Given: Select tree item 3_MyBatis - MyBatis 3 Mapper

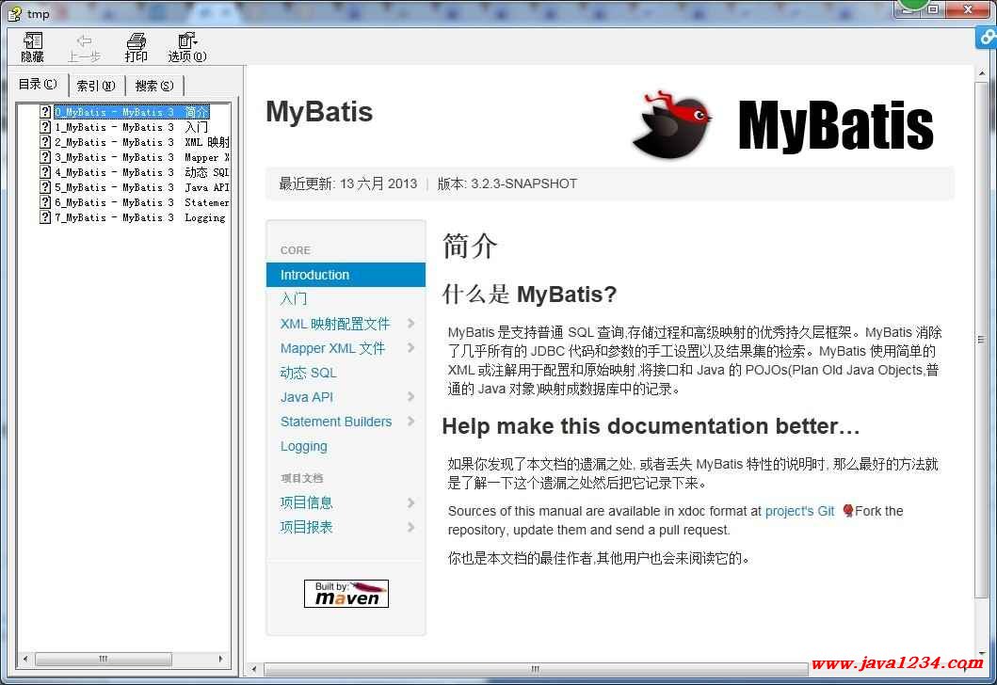Looking at the screenshot, I should 142,157.
